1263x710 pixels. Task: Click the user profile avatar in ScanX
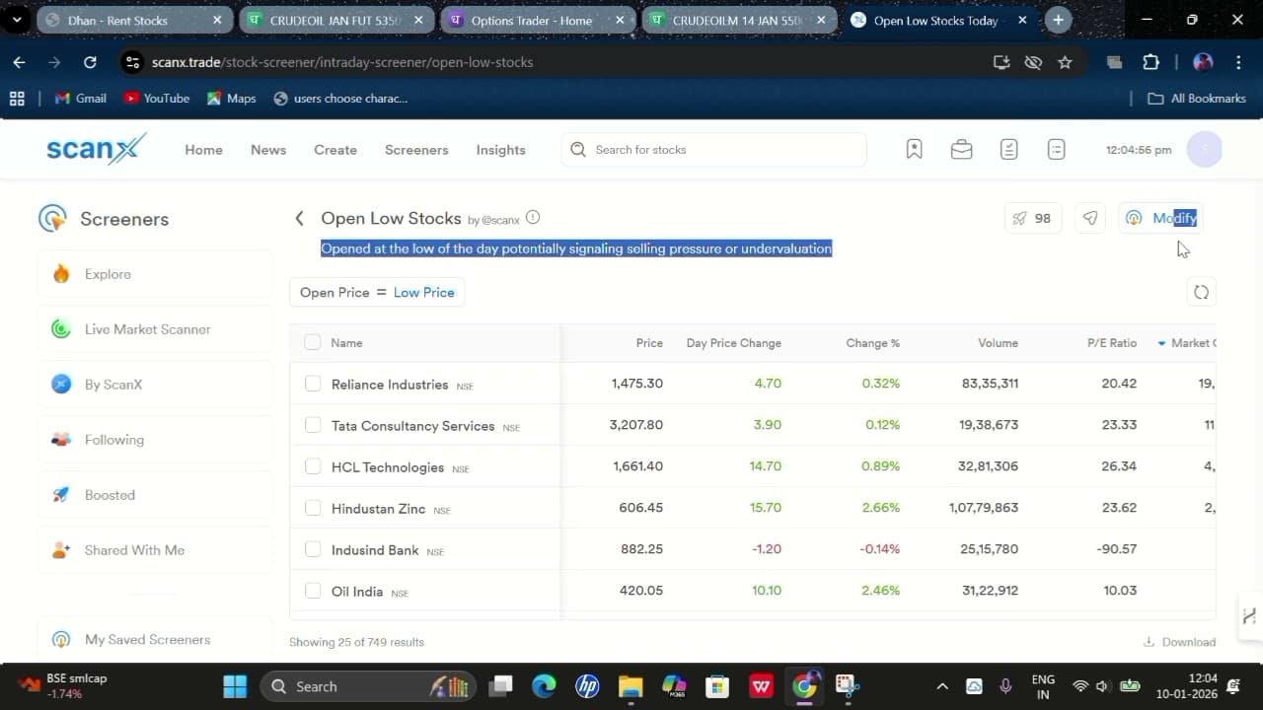click(1204, 150)
